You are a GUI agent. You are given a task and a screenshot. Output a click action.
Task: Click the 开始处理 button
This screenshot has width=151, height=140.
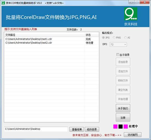point(123,99)
